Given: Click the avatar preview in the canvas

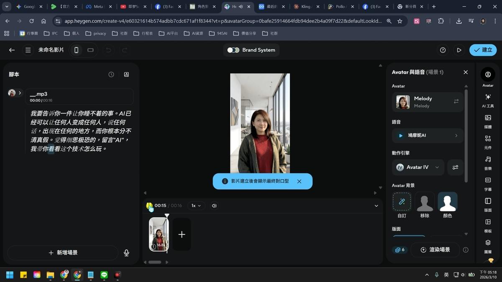Looking at the screenshot, I should 260,123.
